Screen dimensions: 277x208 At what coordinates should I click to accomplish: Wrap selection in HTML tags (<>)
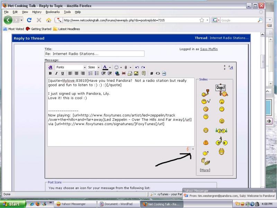(x=158, y=73)
